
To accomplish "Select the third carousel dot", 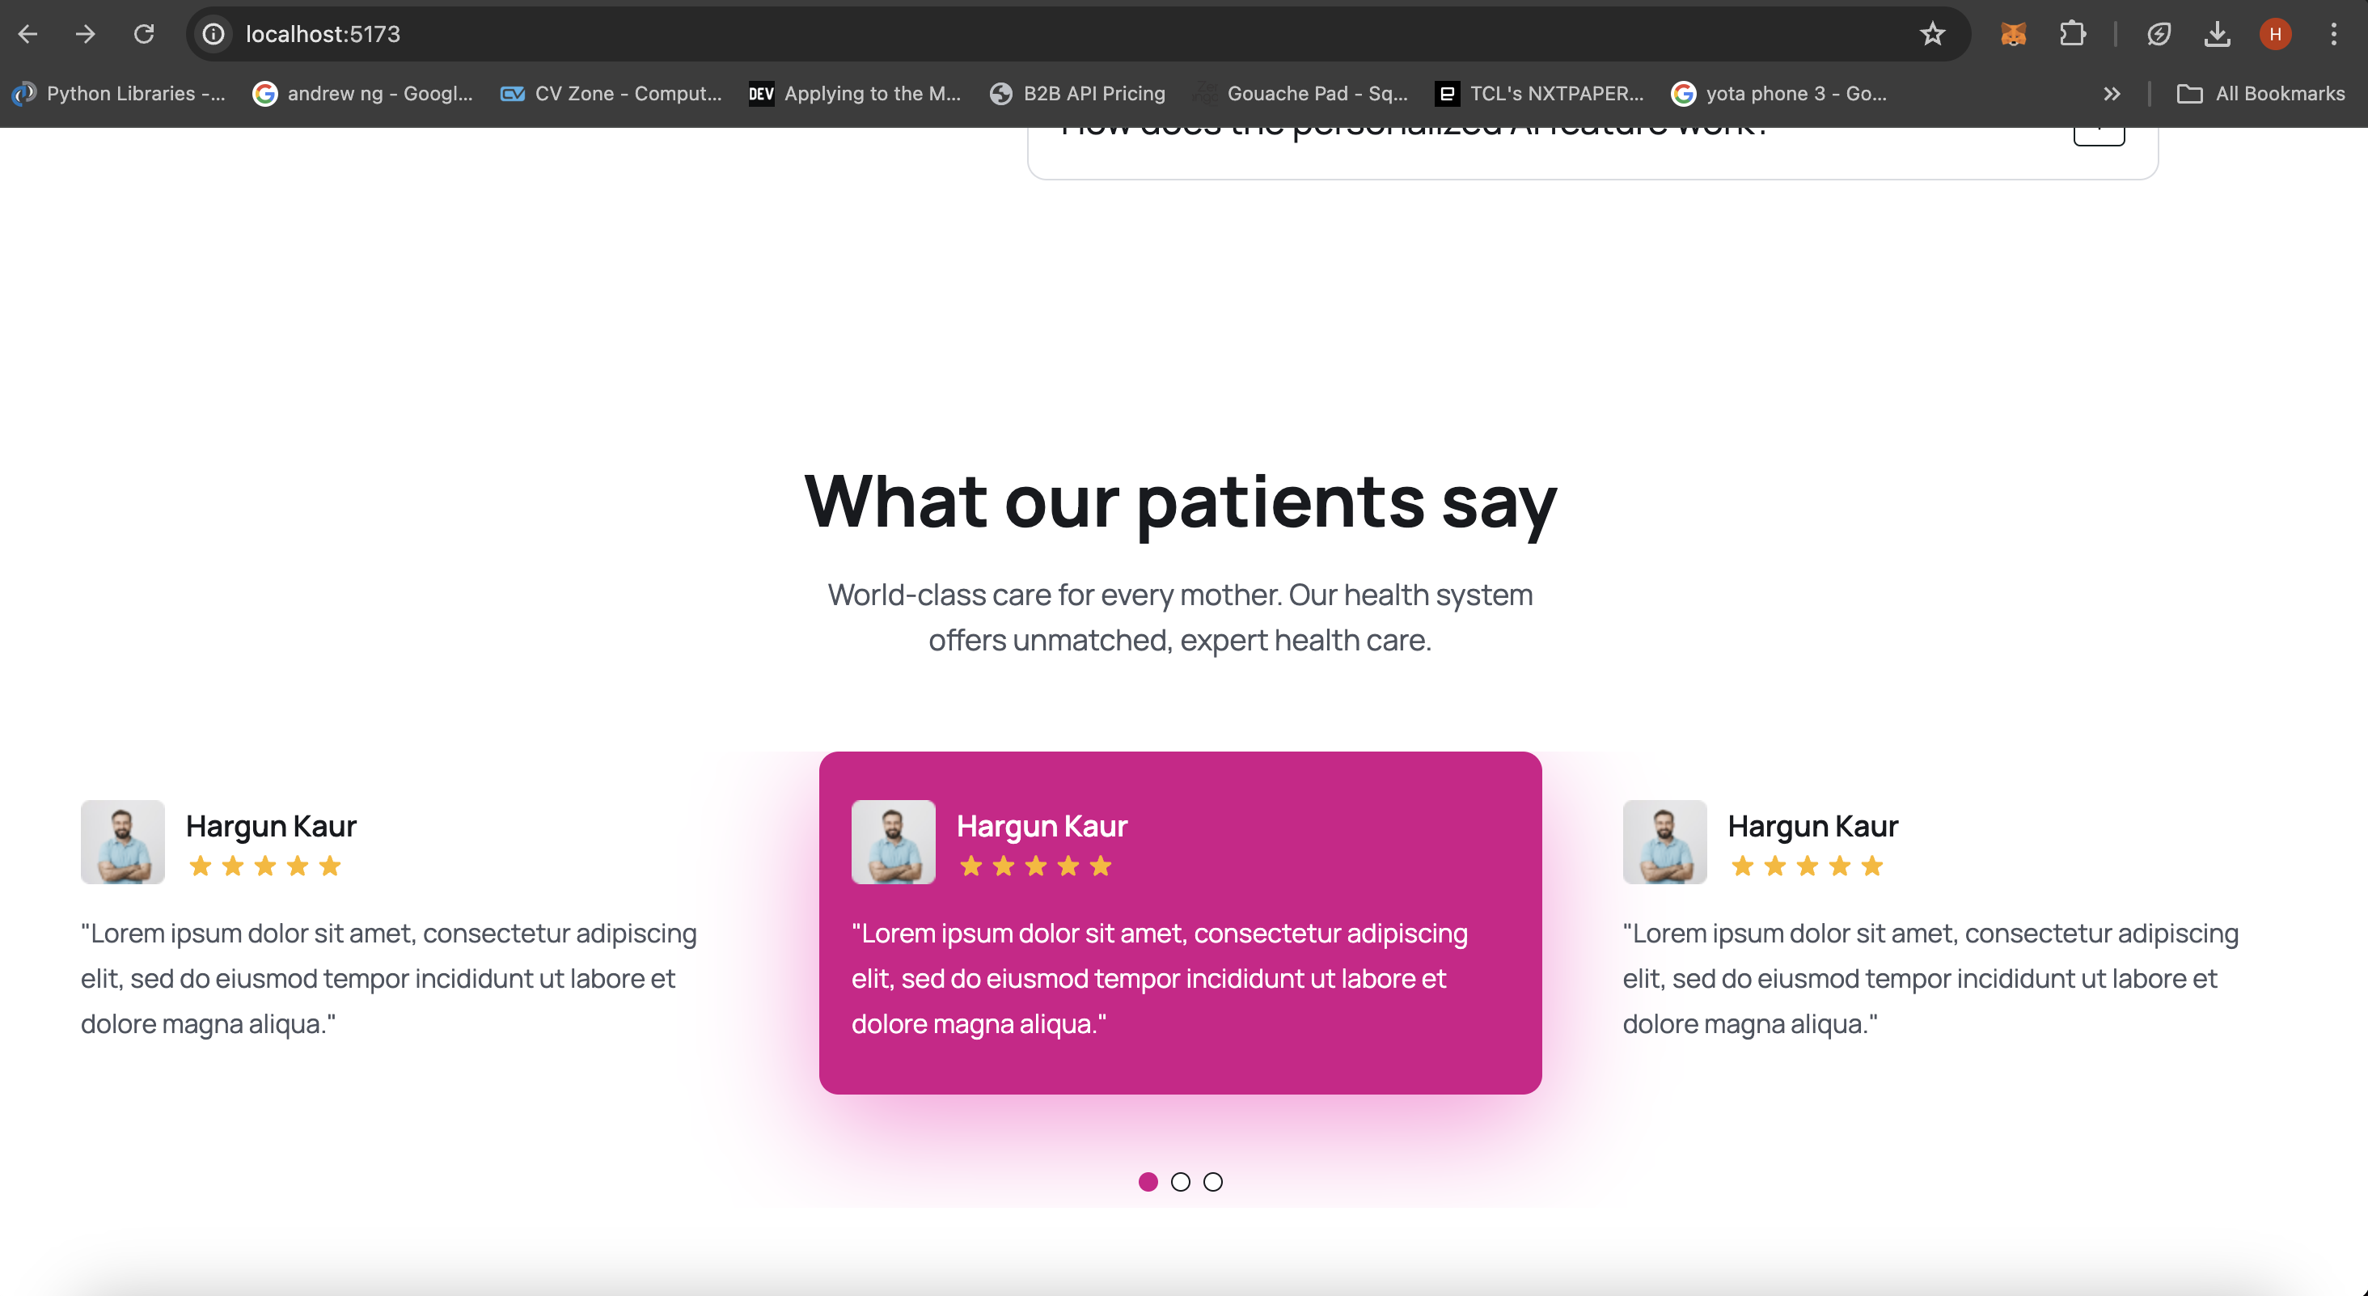I will pos(1212,1182).
